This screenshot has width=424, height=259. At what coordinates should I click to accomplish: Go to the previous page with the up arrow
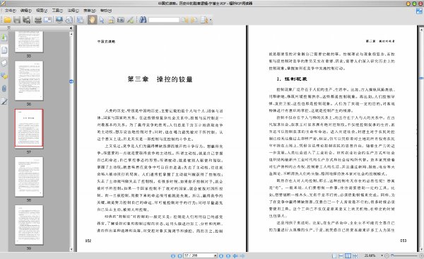click(179, 255)
